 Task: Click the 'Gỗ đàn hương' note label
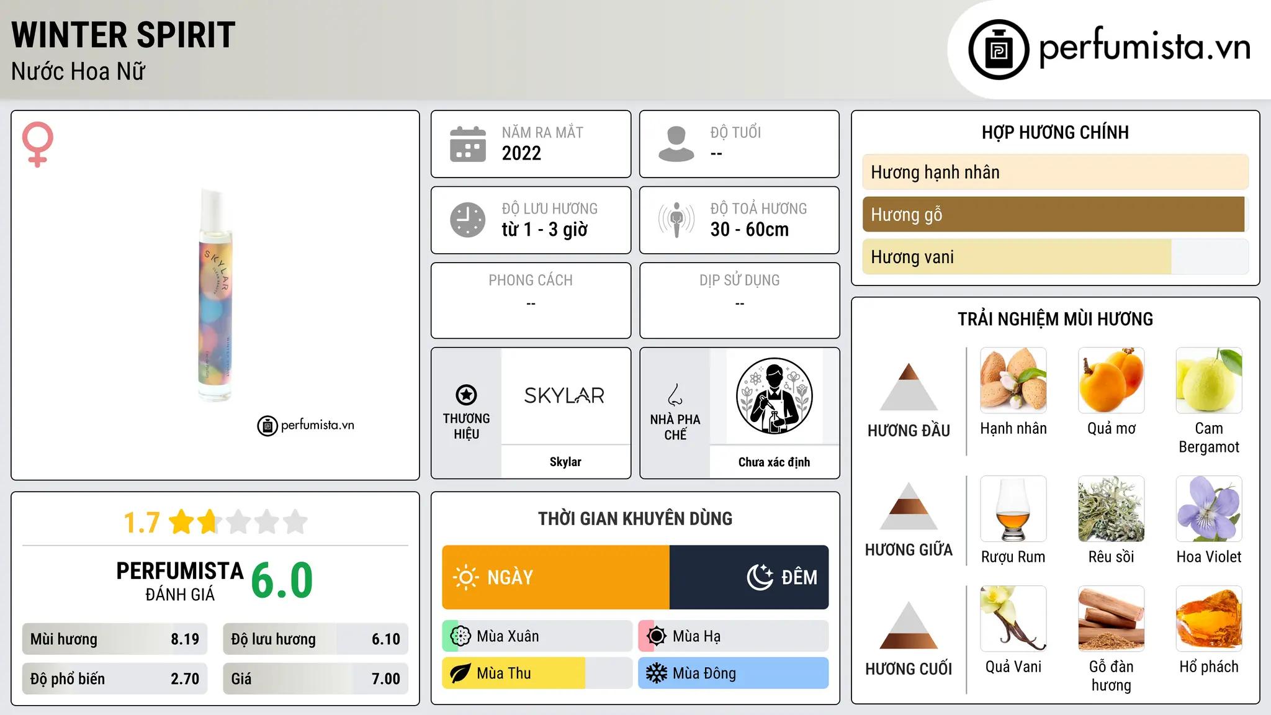click(1112, 676)
